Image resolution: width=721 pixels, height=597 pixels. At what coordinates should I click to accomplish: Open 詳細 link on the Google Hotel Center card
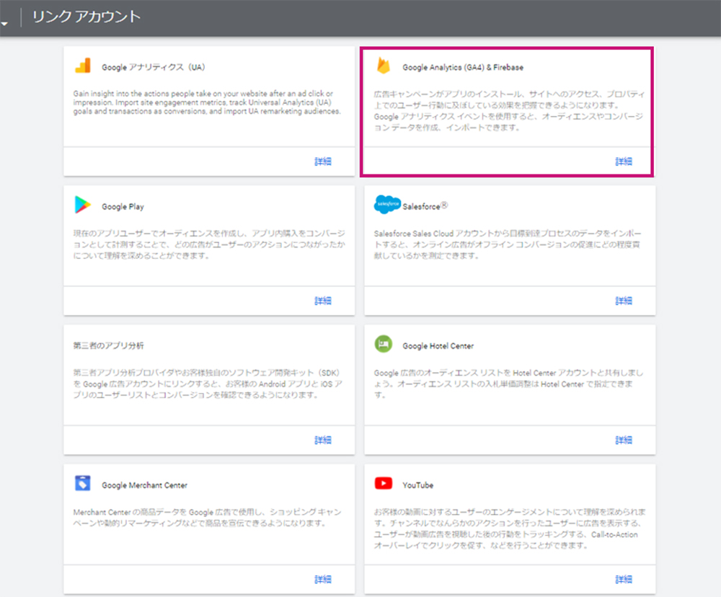(624, 440)
